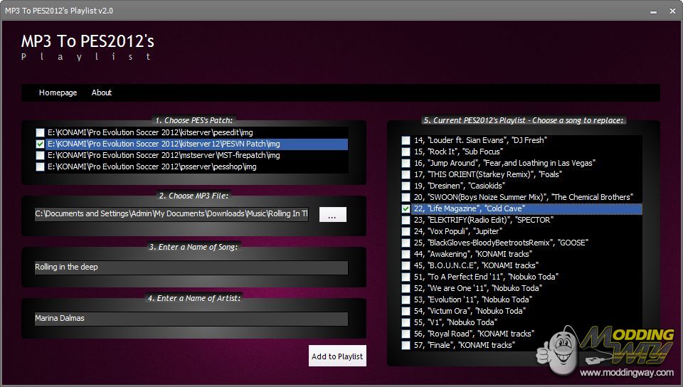Uncheck the kitserver12 PESVN Patch checkbox
This screenshot has height=387, width=683.
(x=41, y=144)
